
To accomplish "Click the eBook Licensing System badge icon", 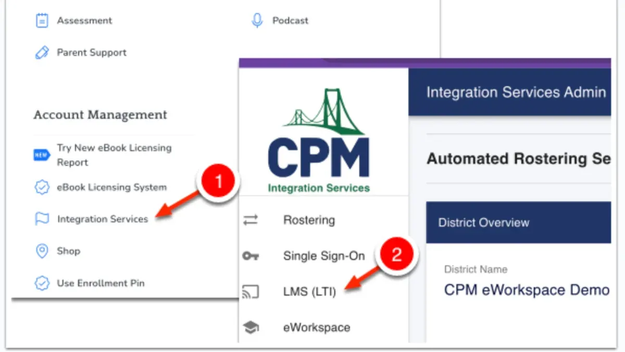I will (42, 188).
